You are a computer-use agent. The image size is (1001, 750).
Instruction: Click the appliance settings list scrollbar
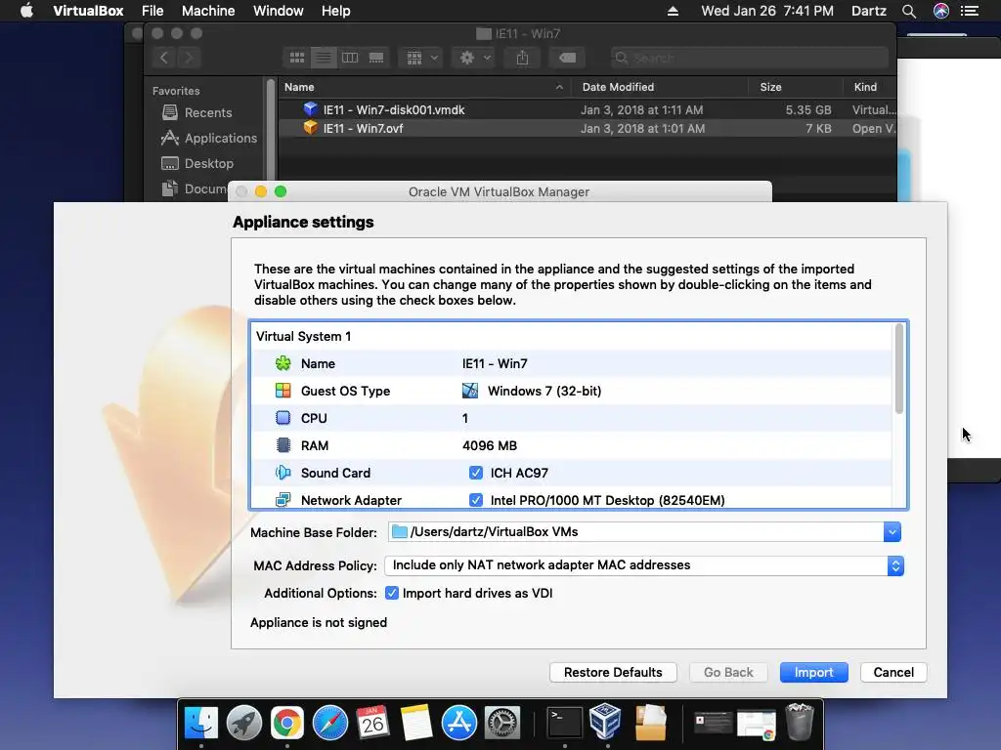899,368
